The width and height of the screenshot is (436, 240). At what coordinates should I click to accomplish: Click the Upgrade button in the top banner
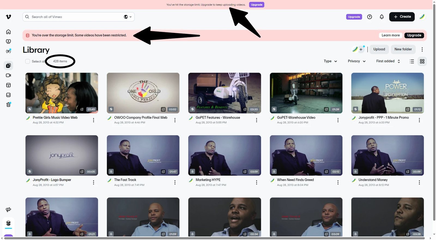pyautogui.click(x=256, y=5)
